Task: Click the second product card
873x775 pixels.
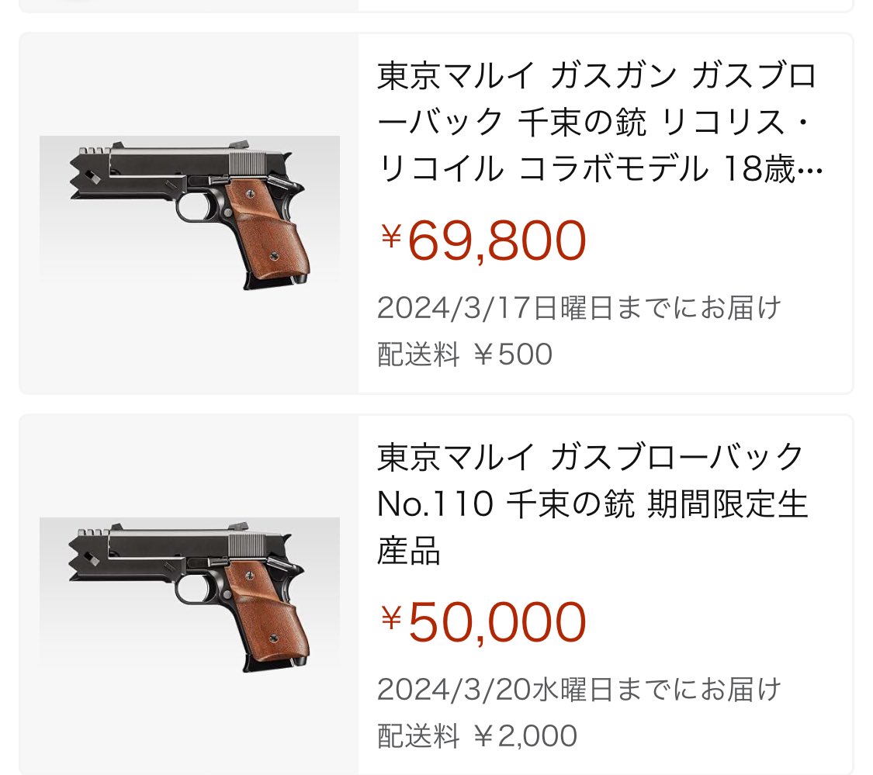Action: tap(435, 590)
